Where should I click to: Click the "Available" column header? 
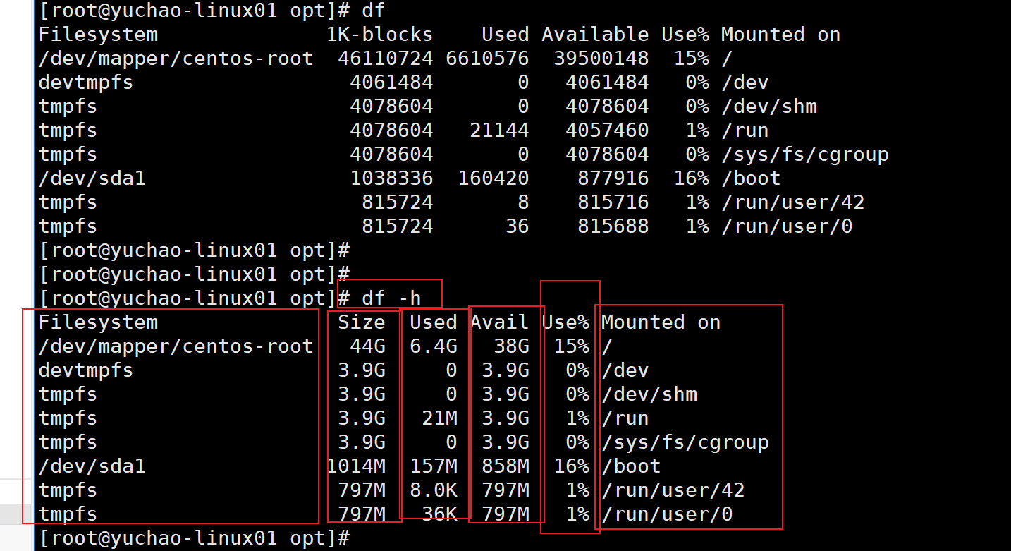[595, 35]
